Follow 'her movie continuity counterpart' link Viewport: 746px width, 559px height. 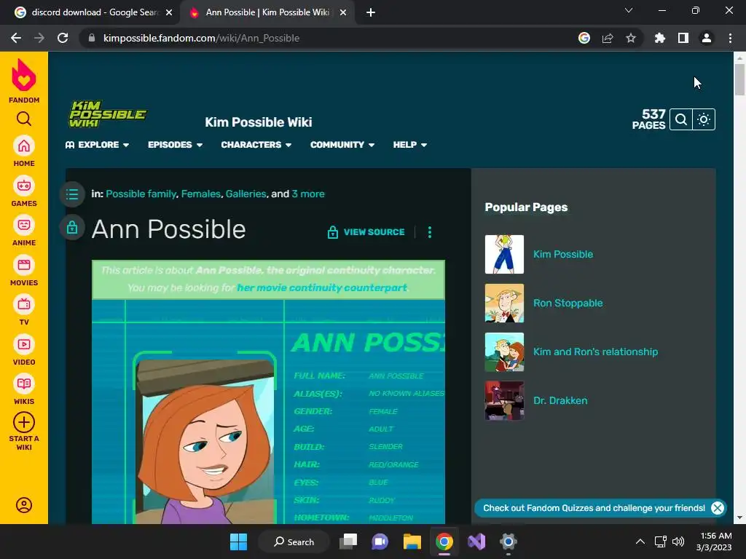click(x=322, y=288)
